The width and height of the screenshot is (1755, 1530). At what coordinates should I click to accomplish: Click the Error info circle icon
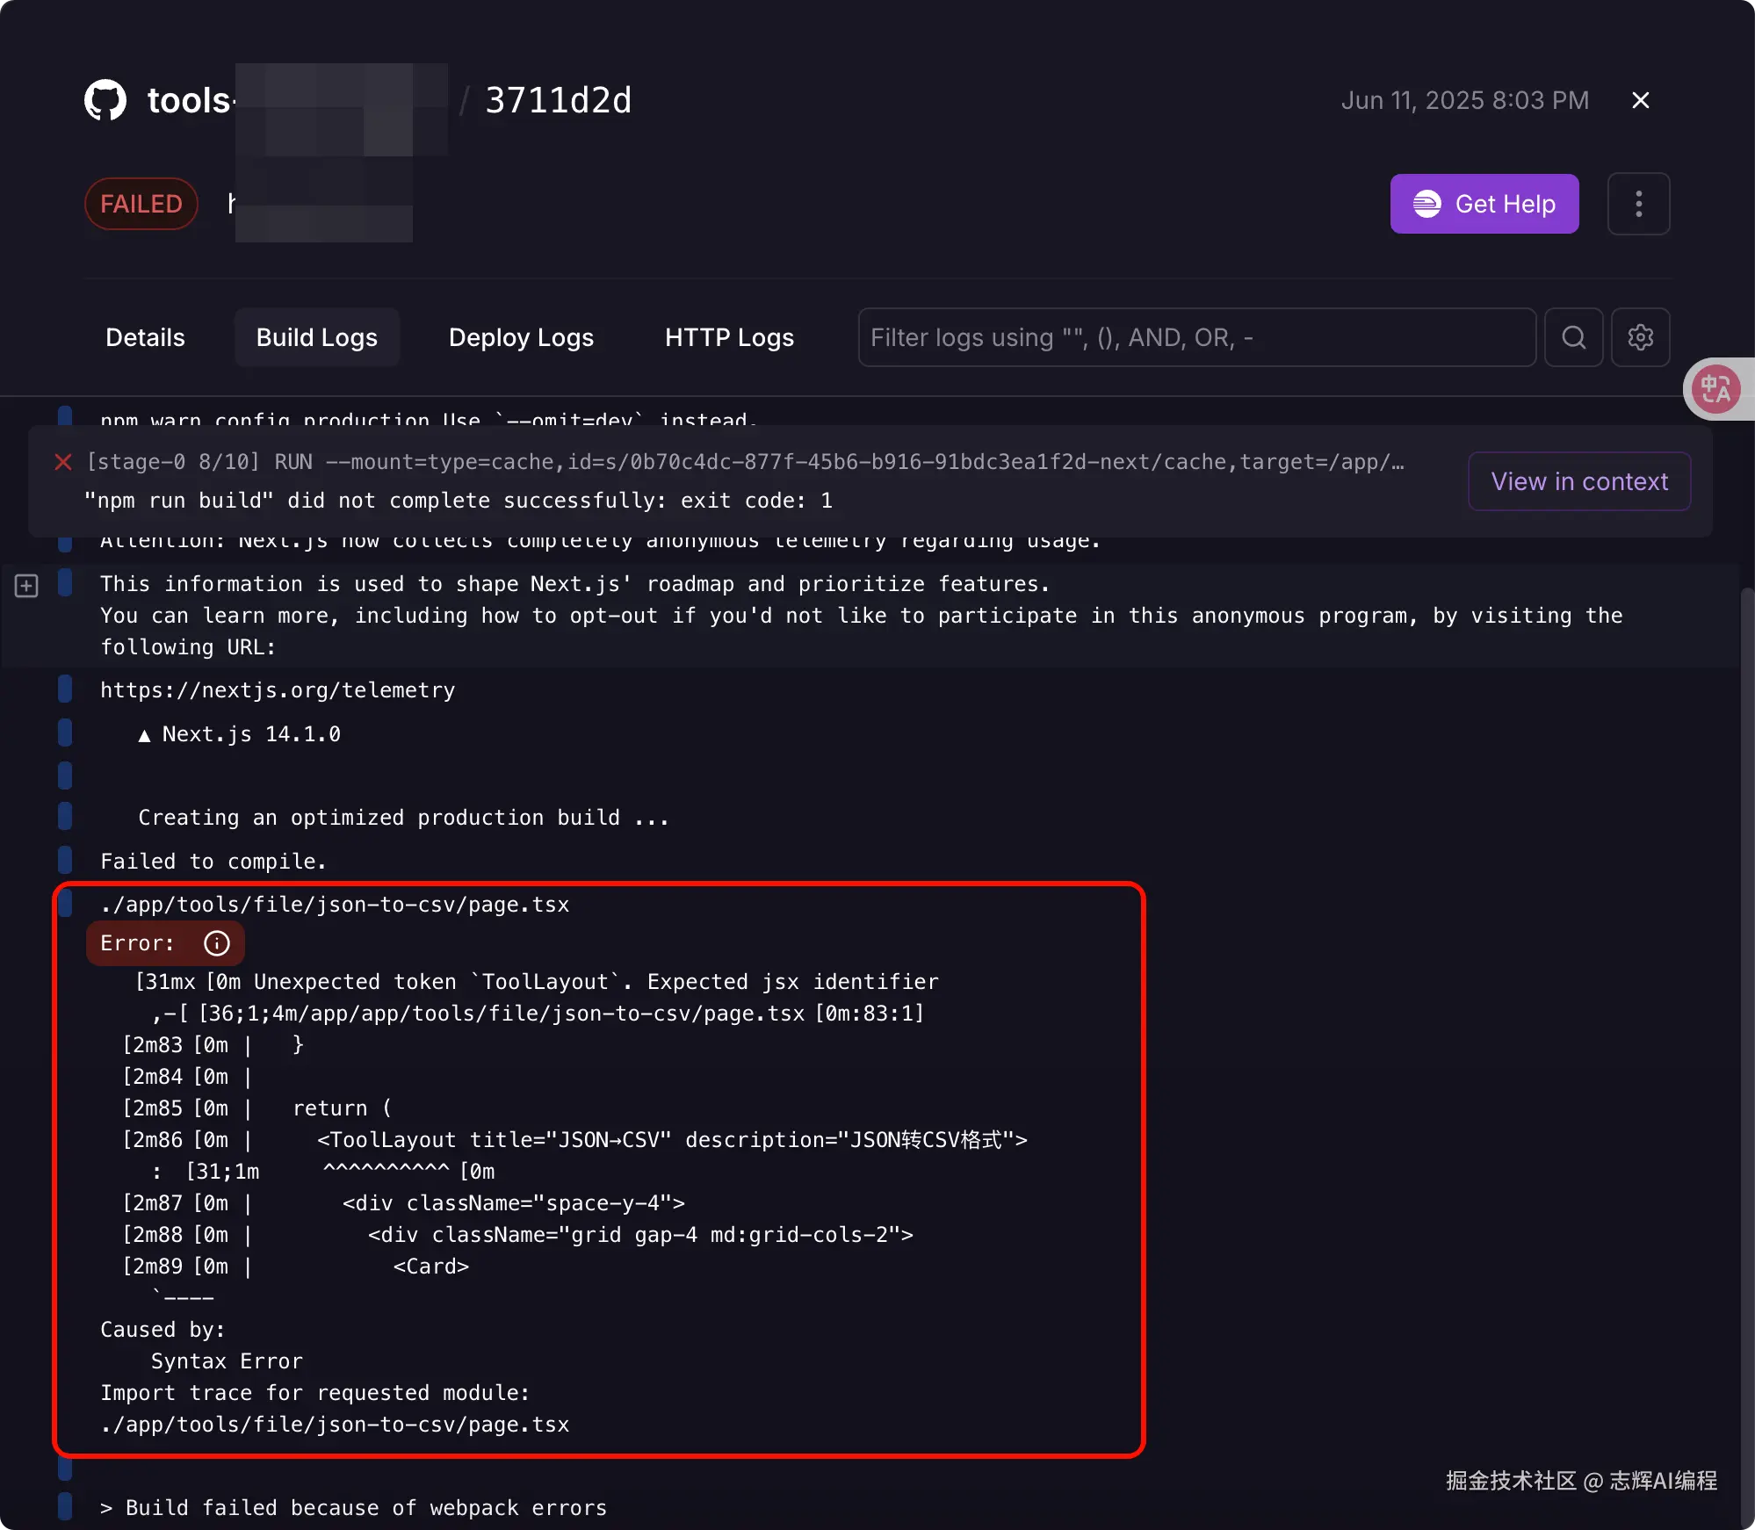coord(217,943)
